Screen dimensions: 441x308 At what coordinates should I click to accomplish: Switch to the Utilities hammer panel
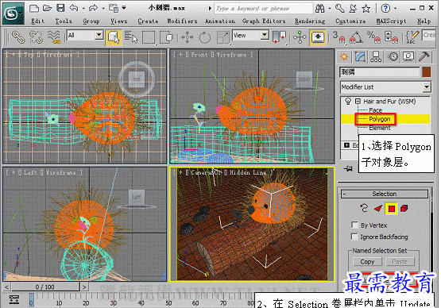tap(424, 56)
